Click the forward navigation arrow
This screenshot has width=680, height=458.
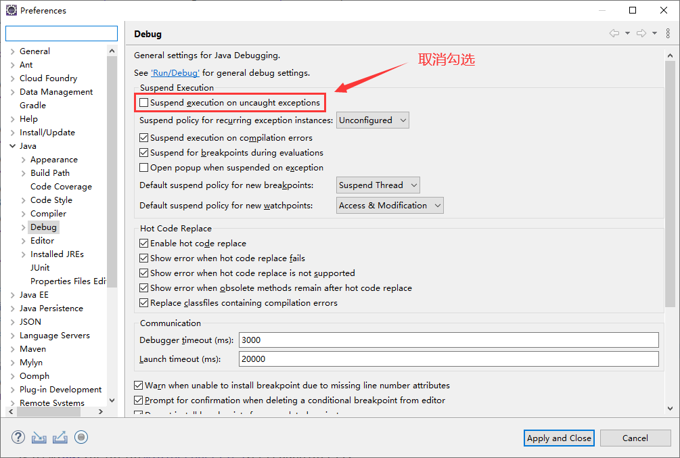tap(641, 33)
